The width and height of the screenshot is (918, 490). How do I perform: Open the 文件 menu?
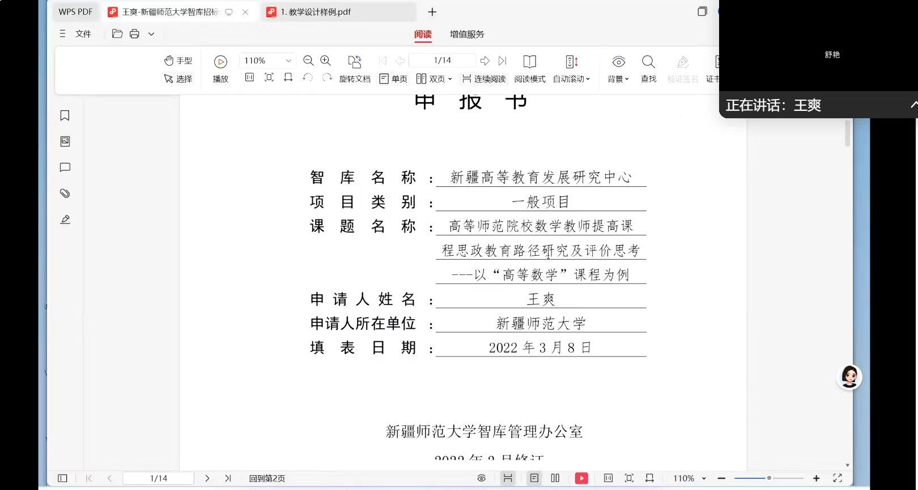click(83, 34)
